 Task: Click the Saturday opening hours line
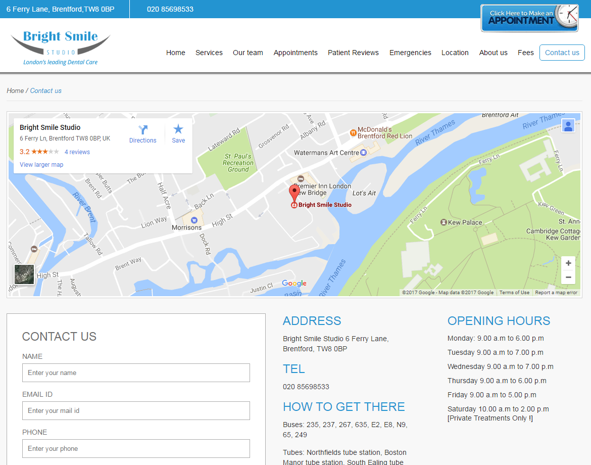pos(498,414)
